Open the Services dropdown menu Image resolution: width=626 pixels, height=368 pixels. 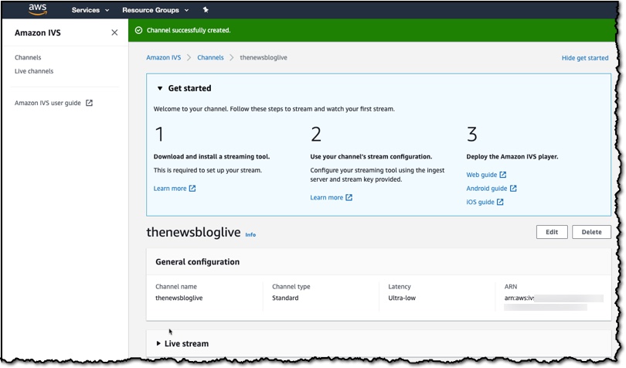(90, 10)
